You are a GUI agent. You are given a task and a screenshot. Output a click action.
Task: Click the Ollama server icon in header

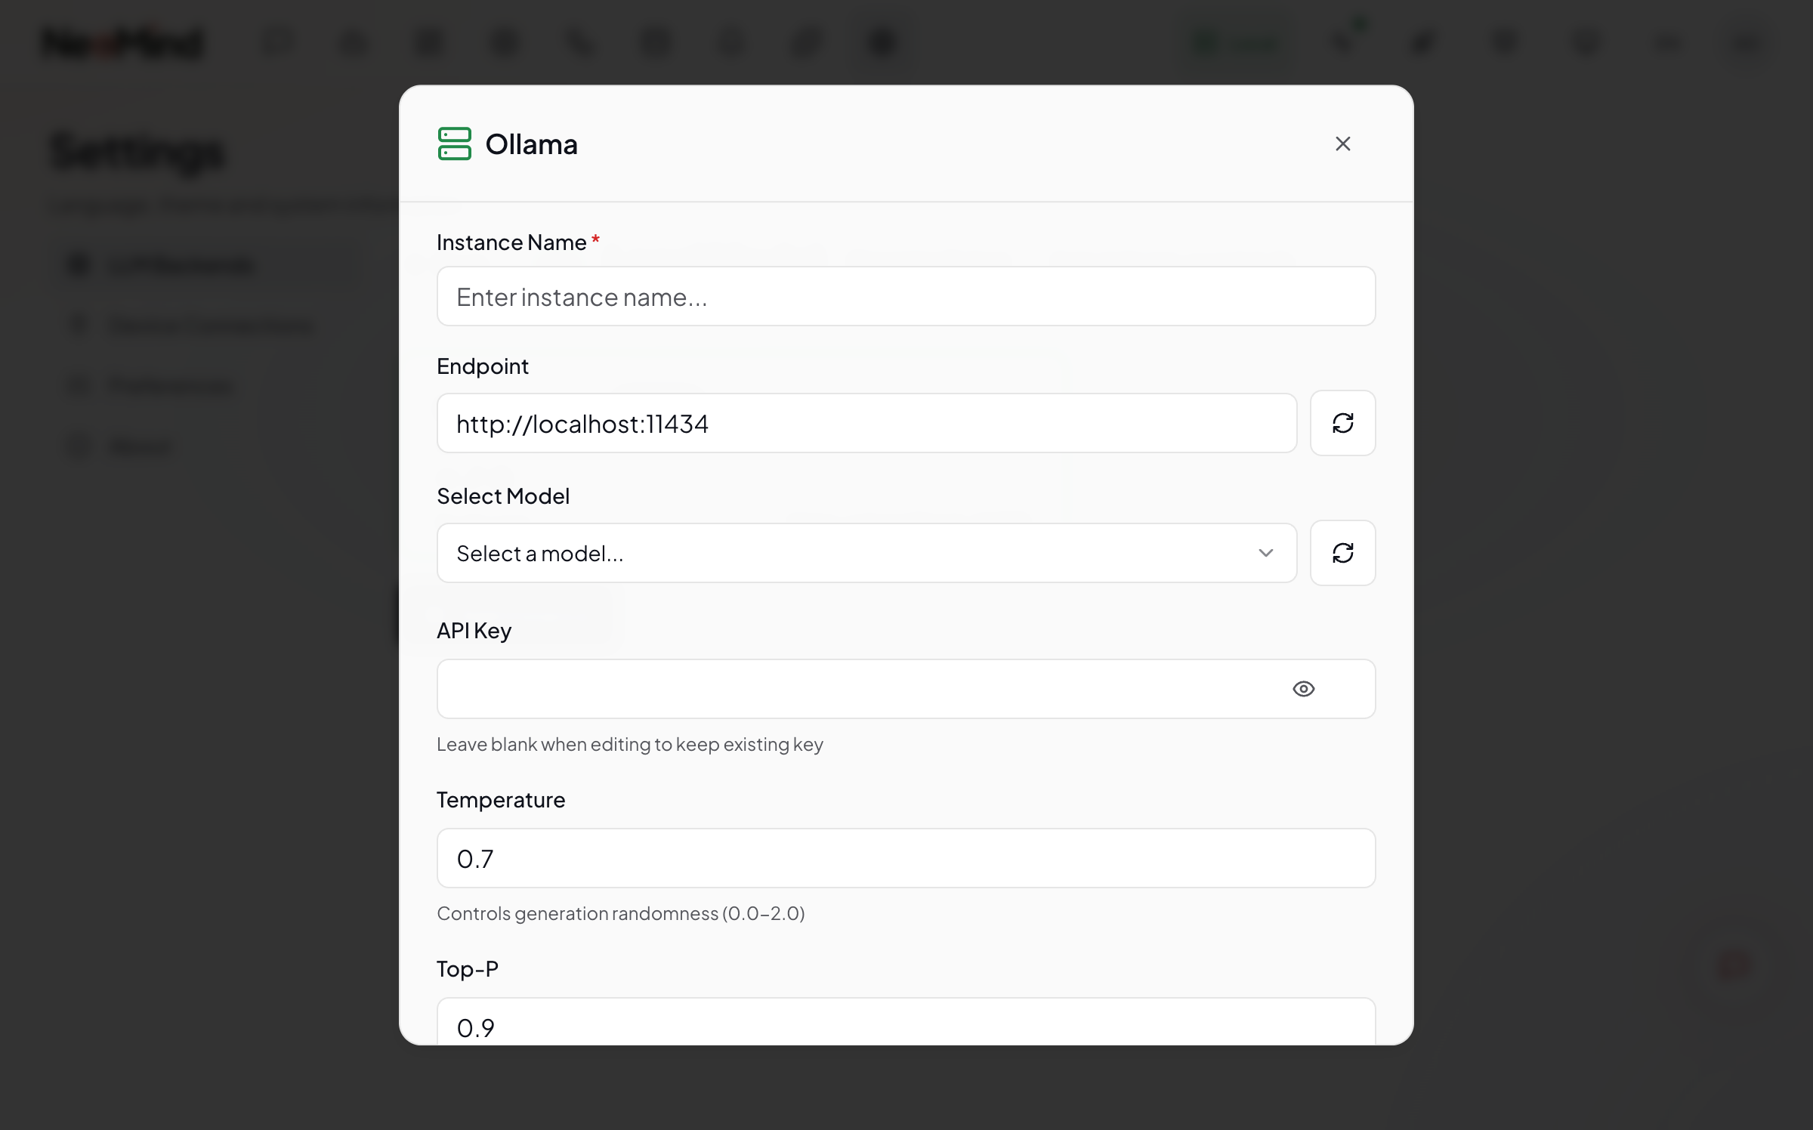454,144
